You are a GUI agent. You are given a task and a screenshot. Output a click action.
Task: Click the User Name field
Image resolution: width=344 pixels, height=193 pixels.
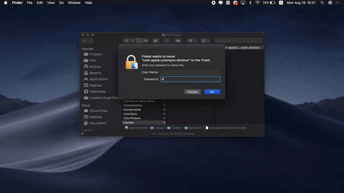190,72
